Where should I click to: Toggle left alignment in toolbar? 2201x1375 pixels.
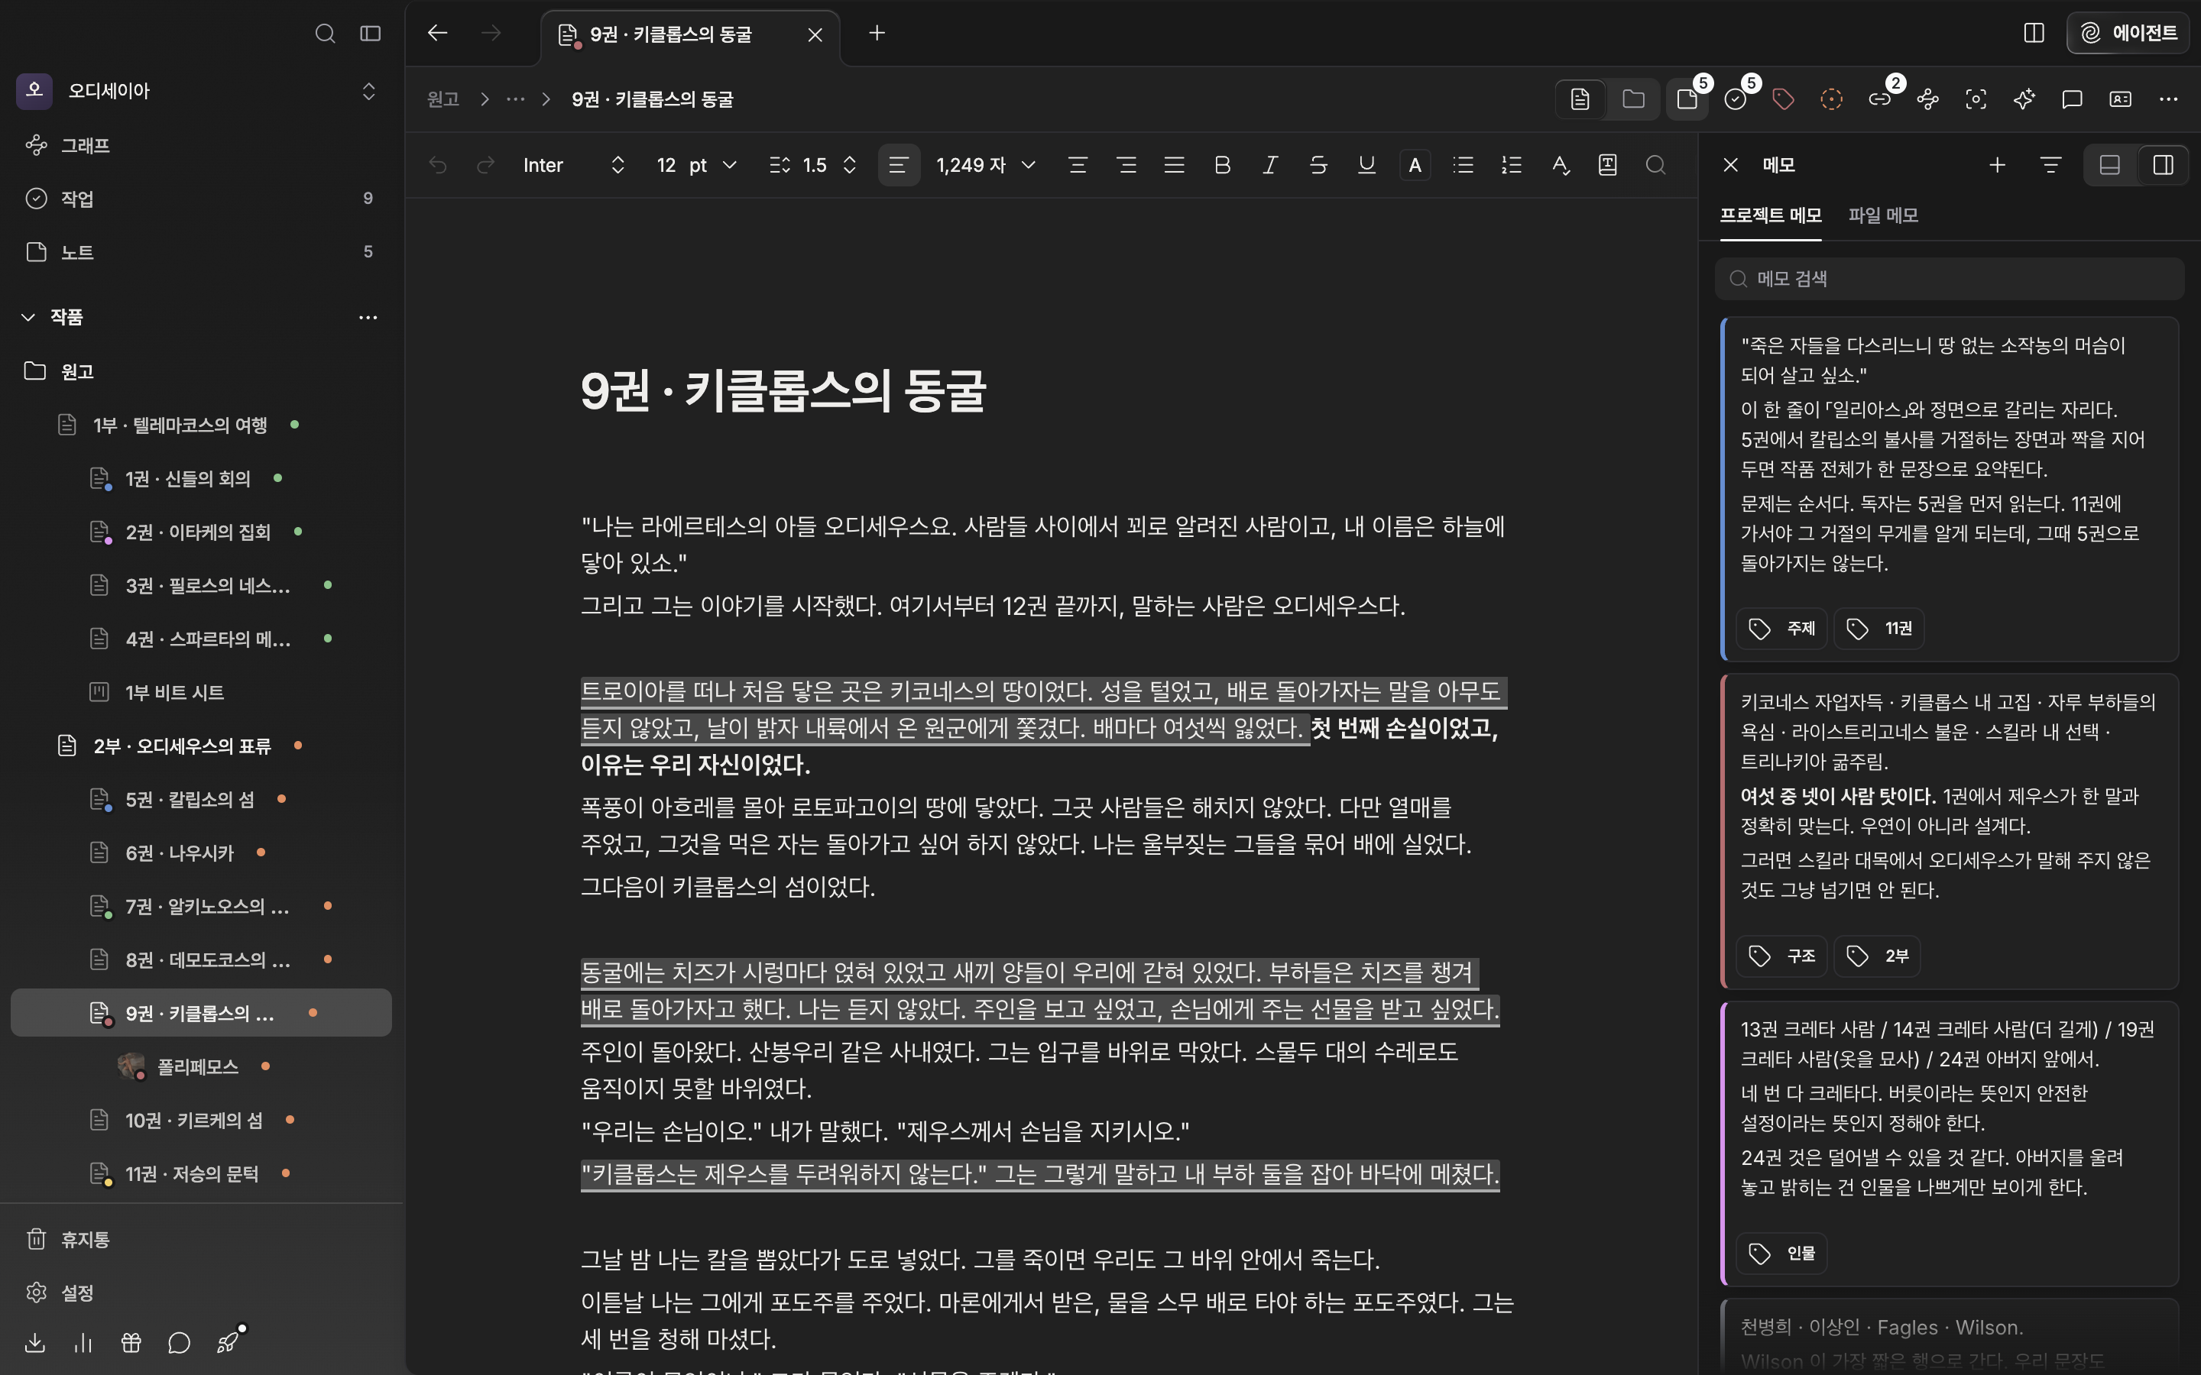coord(899,164)
